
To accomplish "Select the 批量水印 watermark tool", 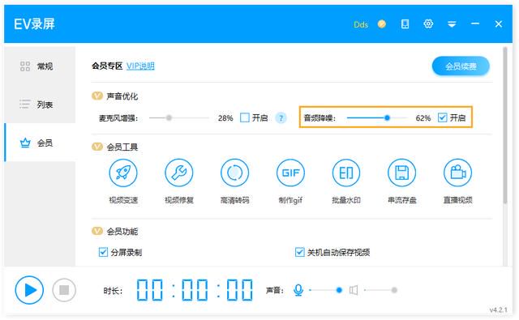I will (346, 173).
